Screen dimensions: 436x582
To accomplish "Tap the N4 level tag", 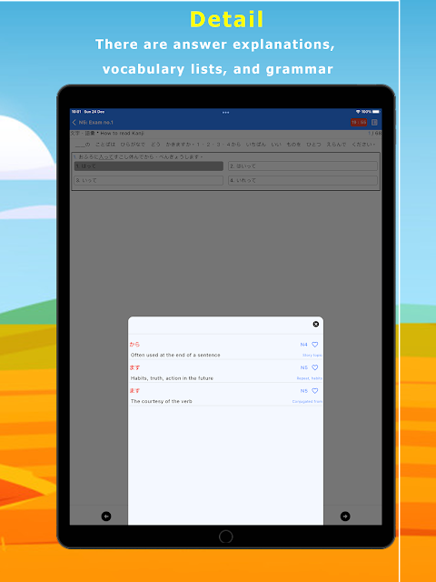I will tap(304, 345).
